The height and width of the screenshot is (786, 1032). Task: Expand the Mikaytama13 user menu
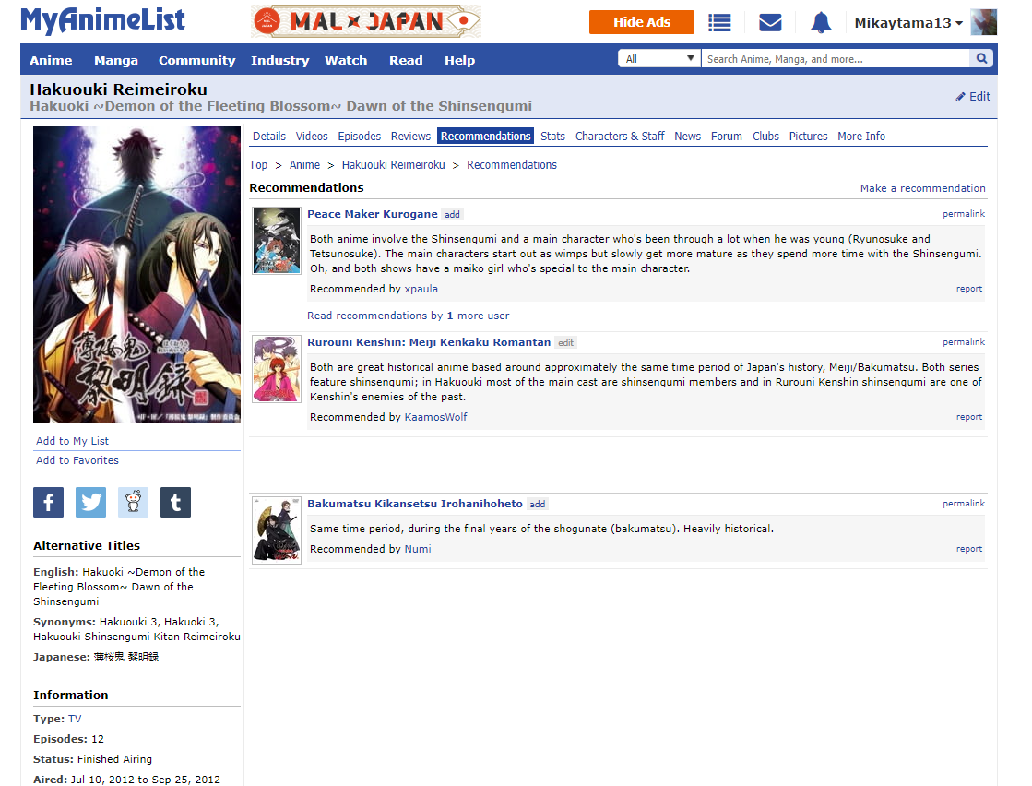tap(908, 23)
